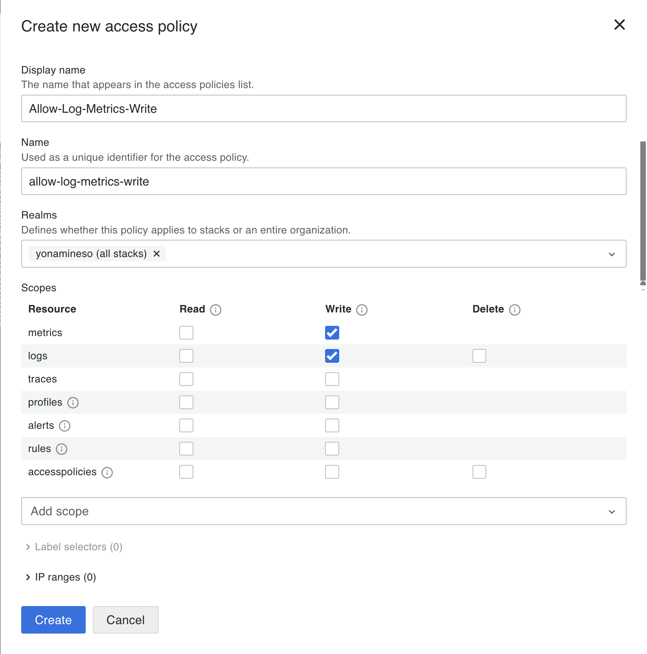Enable the logs Delete checkbox
Image resolution: width=647 pixels, height=654 pixels.
(x=479, y=356)
